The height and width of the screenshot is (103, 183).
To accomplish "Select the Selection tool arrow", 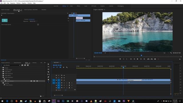I will pos(48,64).
